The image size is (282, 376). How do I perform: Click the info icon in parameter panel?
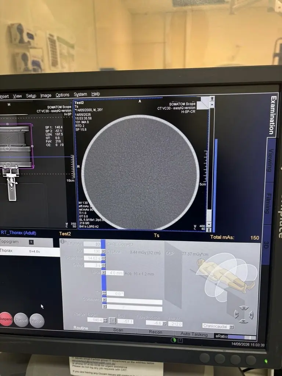tap(62, 241)
